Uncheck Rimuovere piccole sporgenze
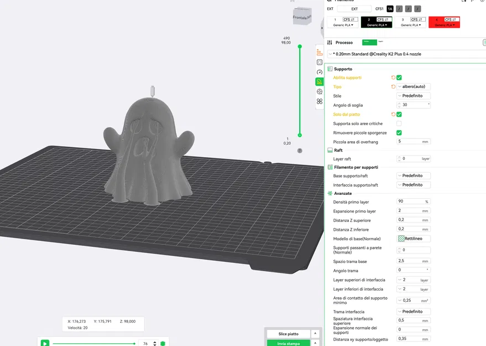The width and height of the screenshot is (486, 346). [x=399, y=132]
